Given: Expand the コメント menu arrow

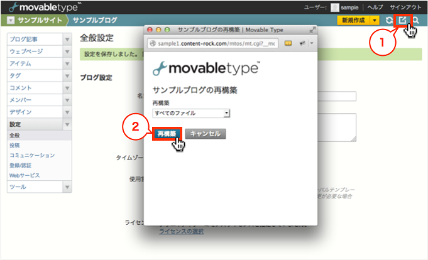Looking at the screenshot, I should (x=67, y=88).
